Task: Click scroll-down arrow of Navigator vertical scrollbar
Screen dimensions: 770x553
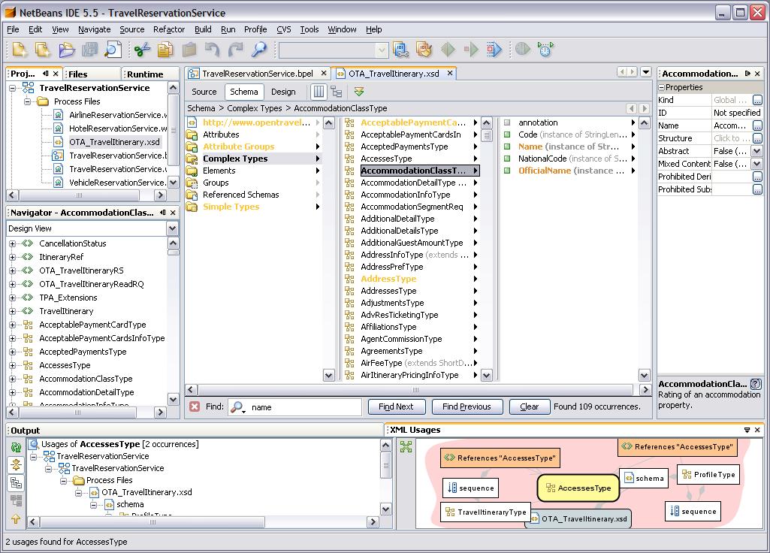Action: (173, 399)
